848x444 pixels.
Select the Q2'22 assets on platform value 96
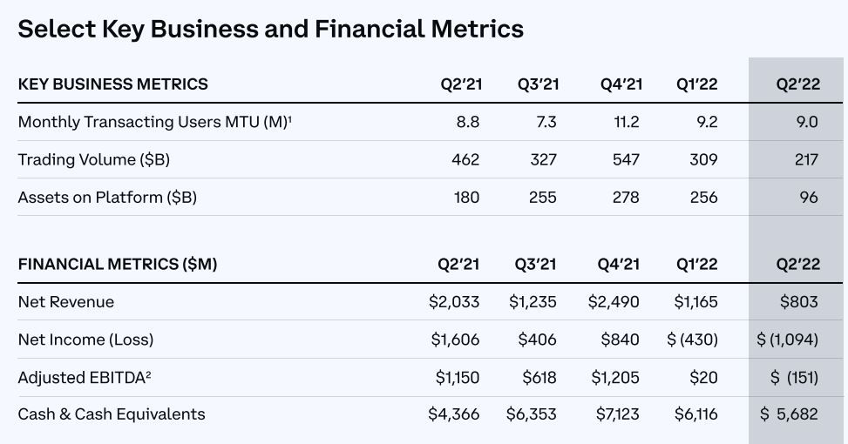click(809, 198)
